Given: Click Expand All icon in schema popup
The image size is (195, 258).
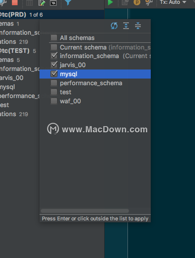Looking at the screenshot, I should point(126,26).
